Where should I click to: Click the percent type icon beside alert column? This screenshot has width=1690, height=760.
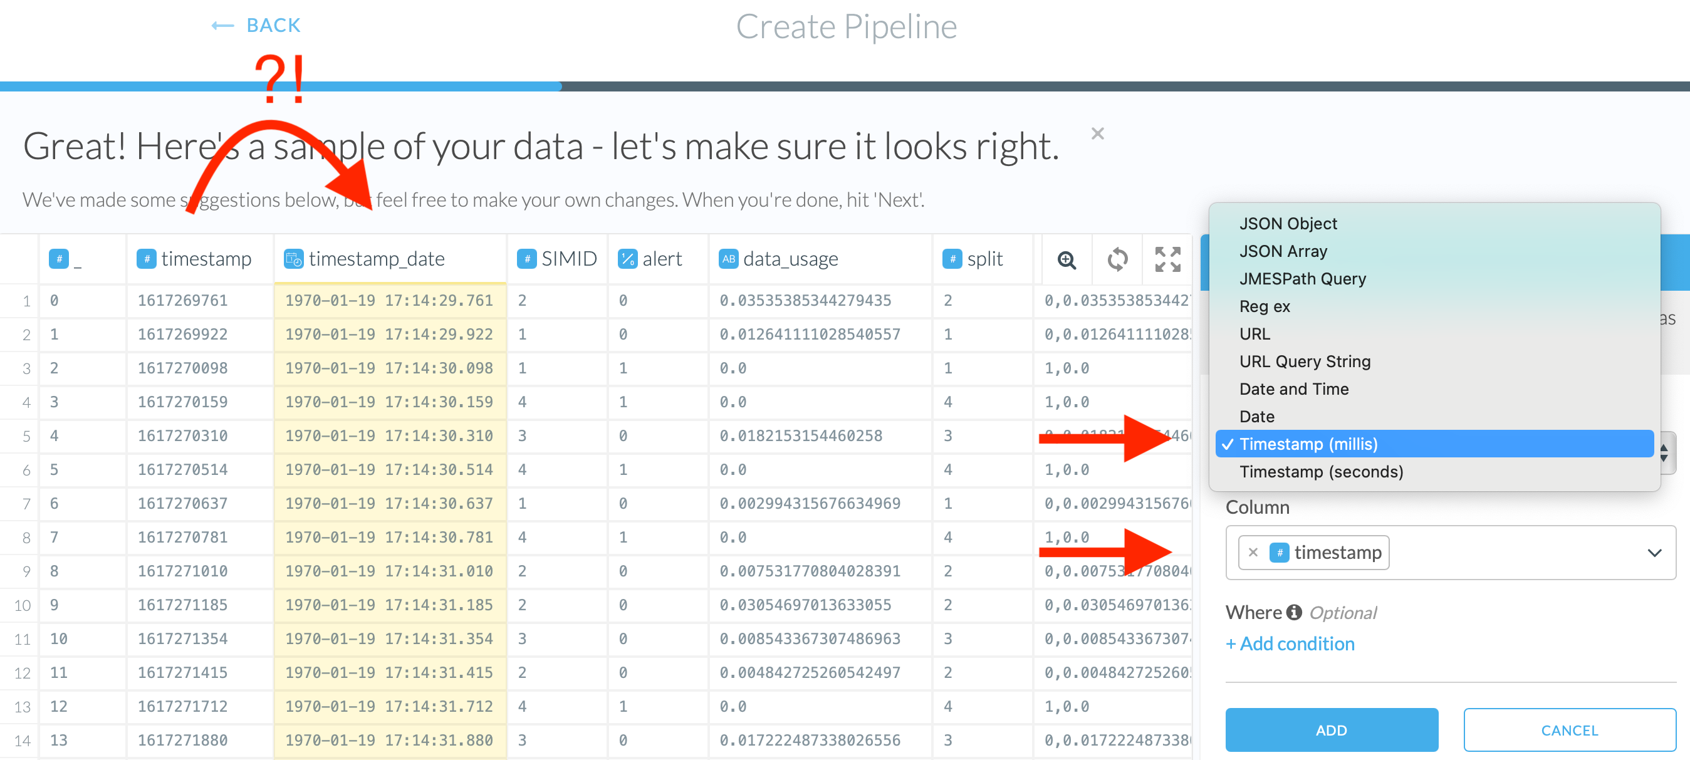tap(627, 259)
